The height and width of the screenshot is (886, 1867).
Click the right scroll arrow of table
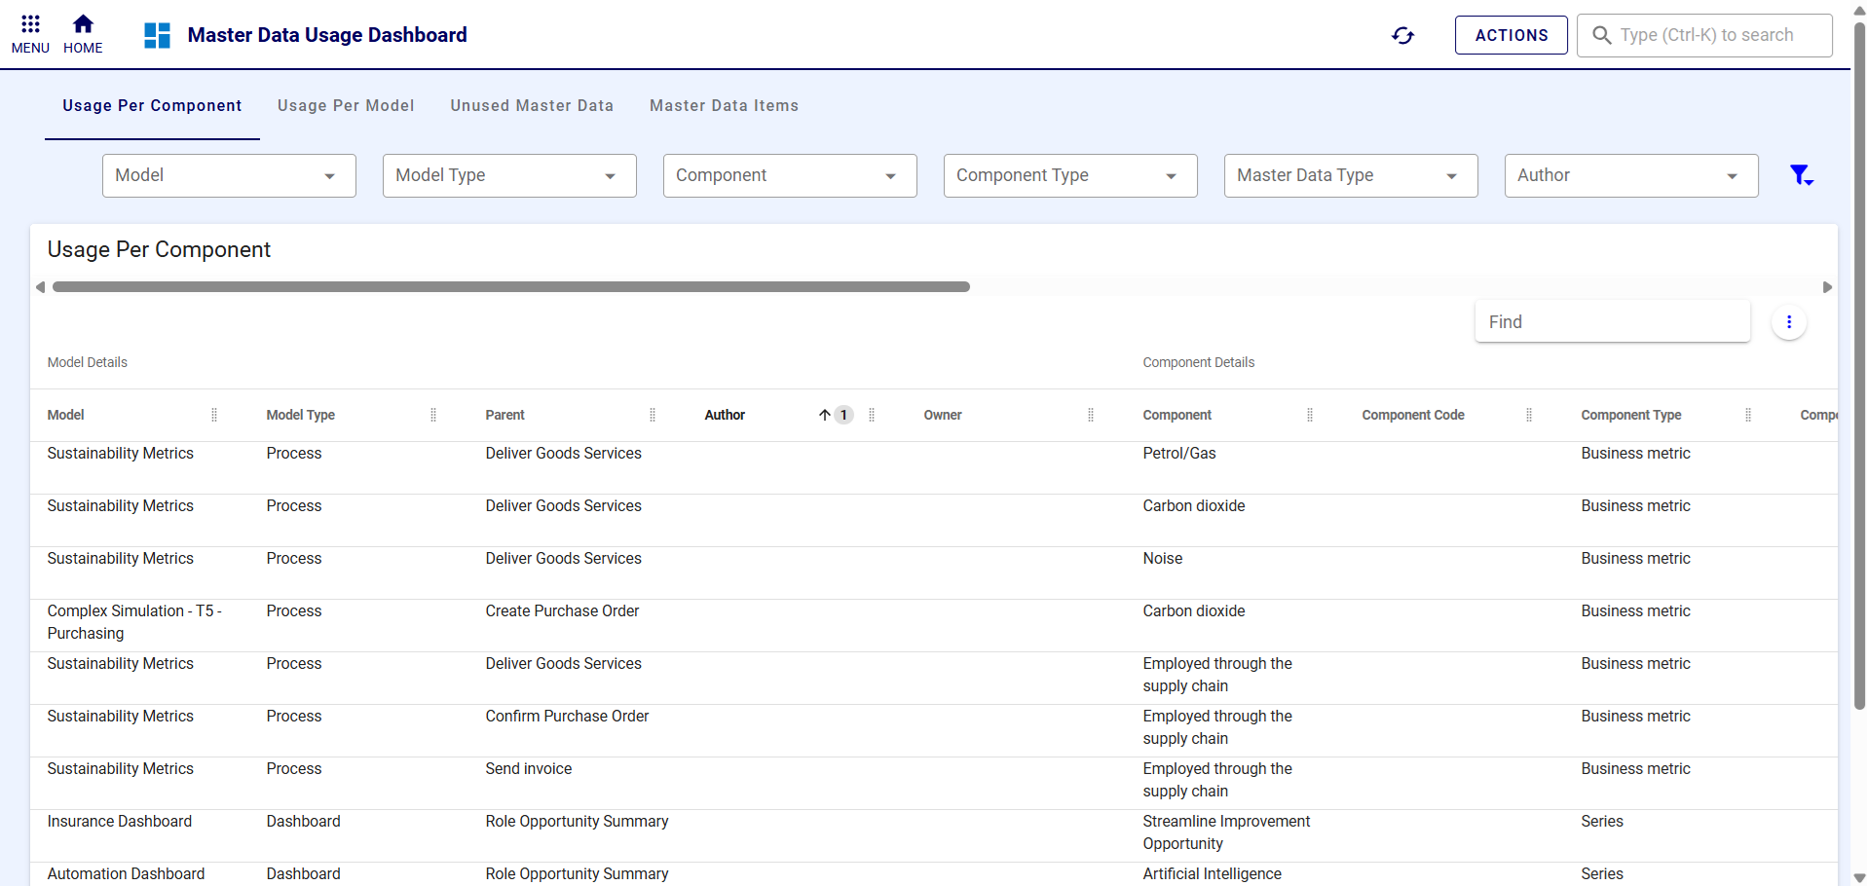pyautogui.click(x=1827, y=287)
